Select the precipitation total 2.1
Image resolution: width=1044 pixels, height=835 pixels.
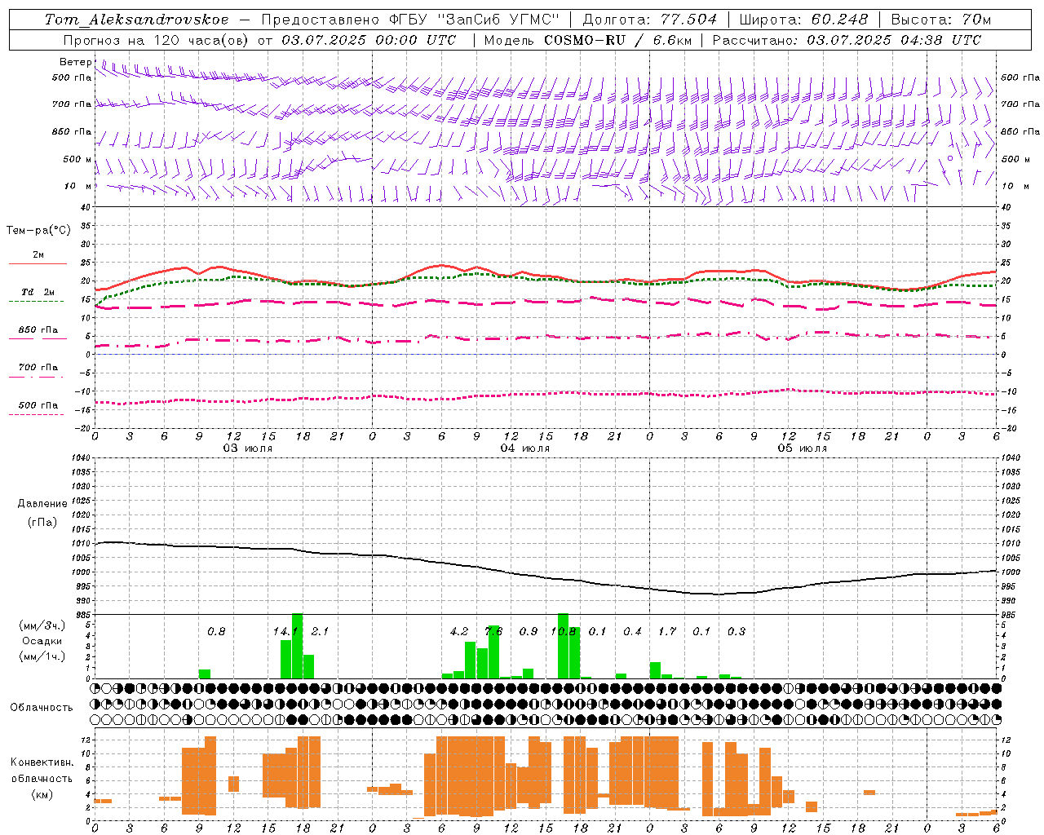(x=320, y=632)
